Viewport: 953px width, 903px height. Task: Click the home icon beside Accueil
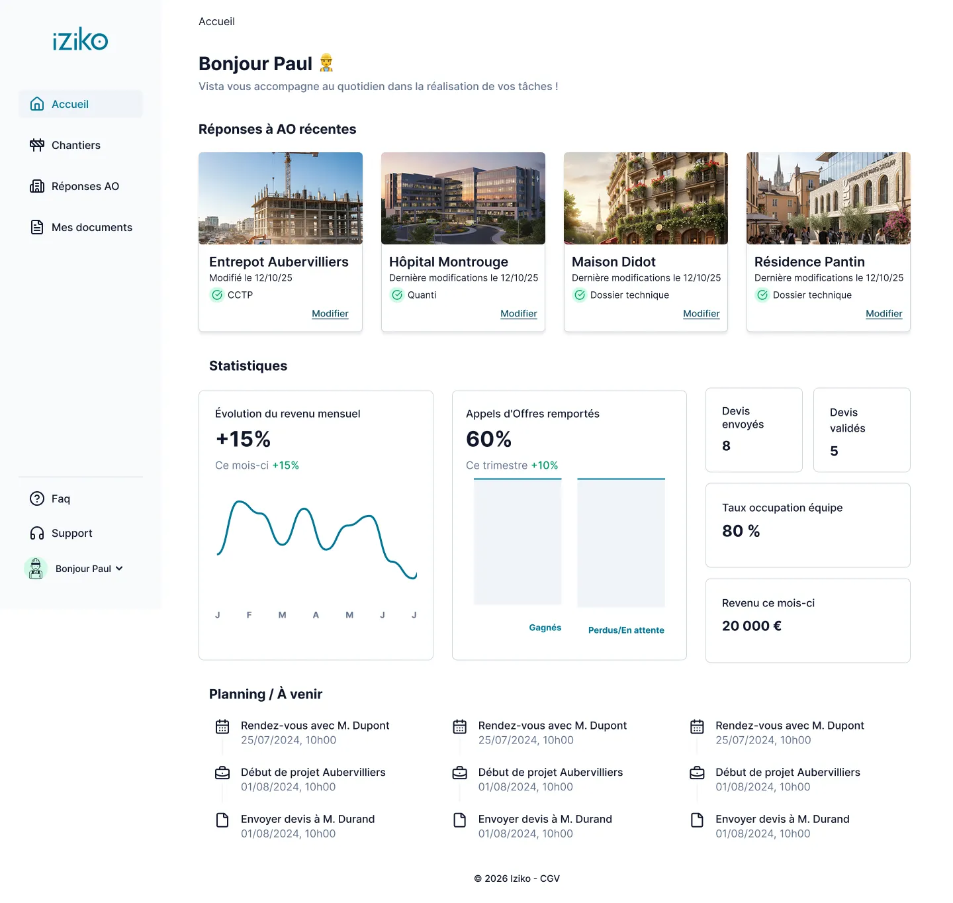37,104
